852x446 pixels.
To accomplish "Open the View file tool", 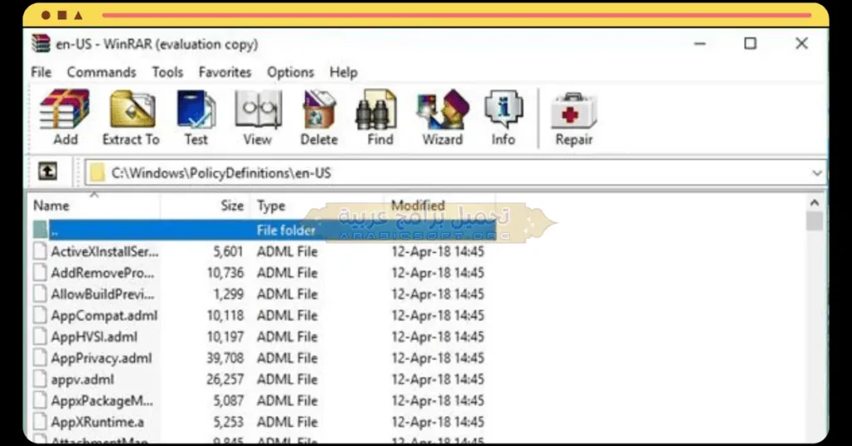I will (258, 117).
